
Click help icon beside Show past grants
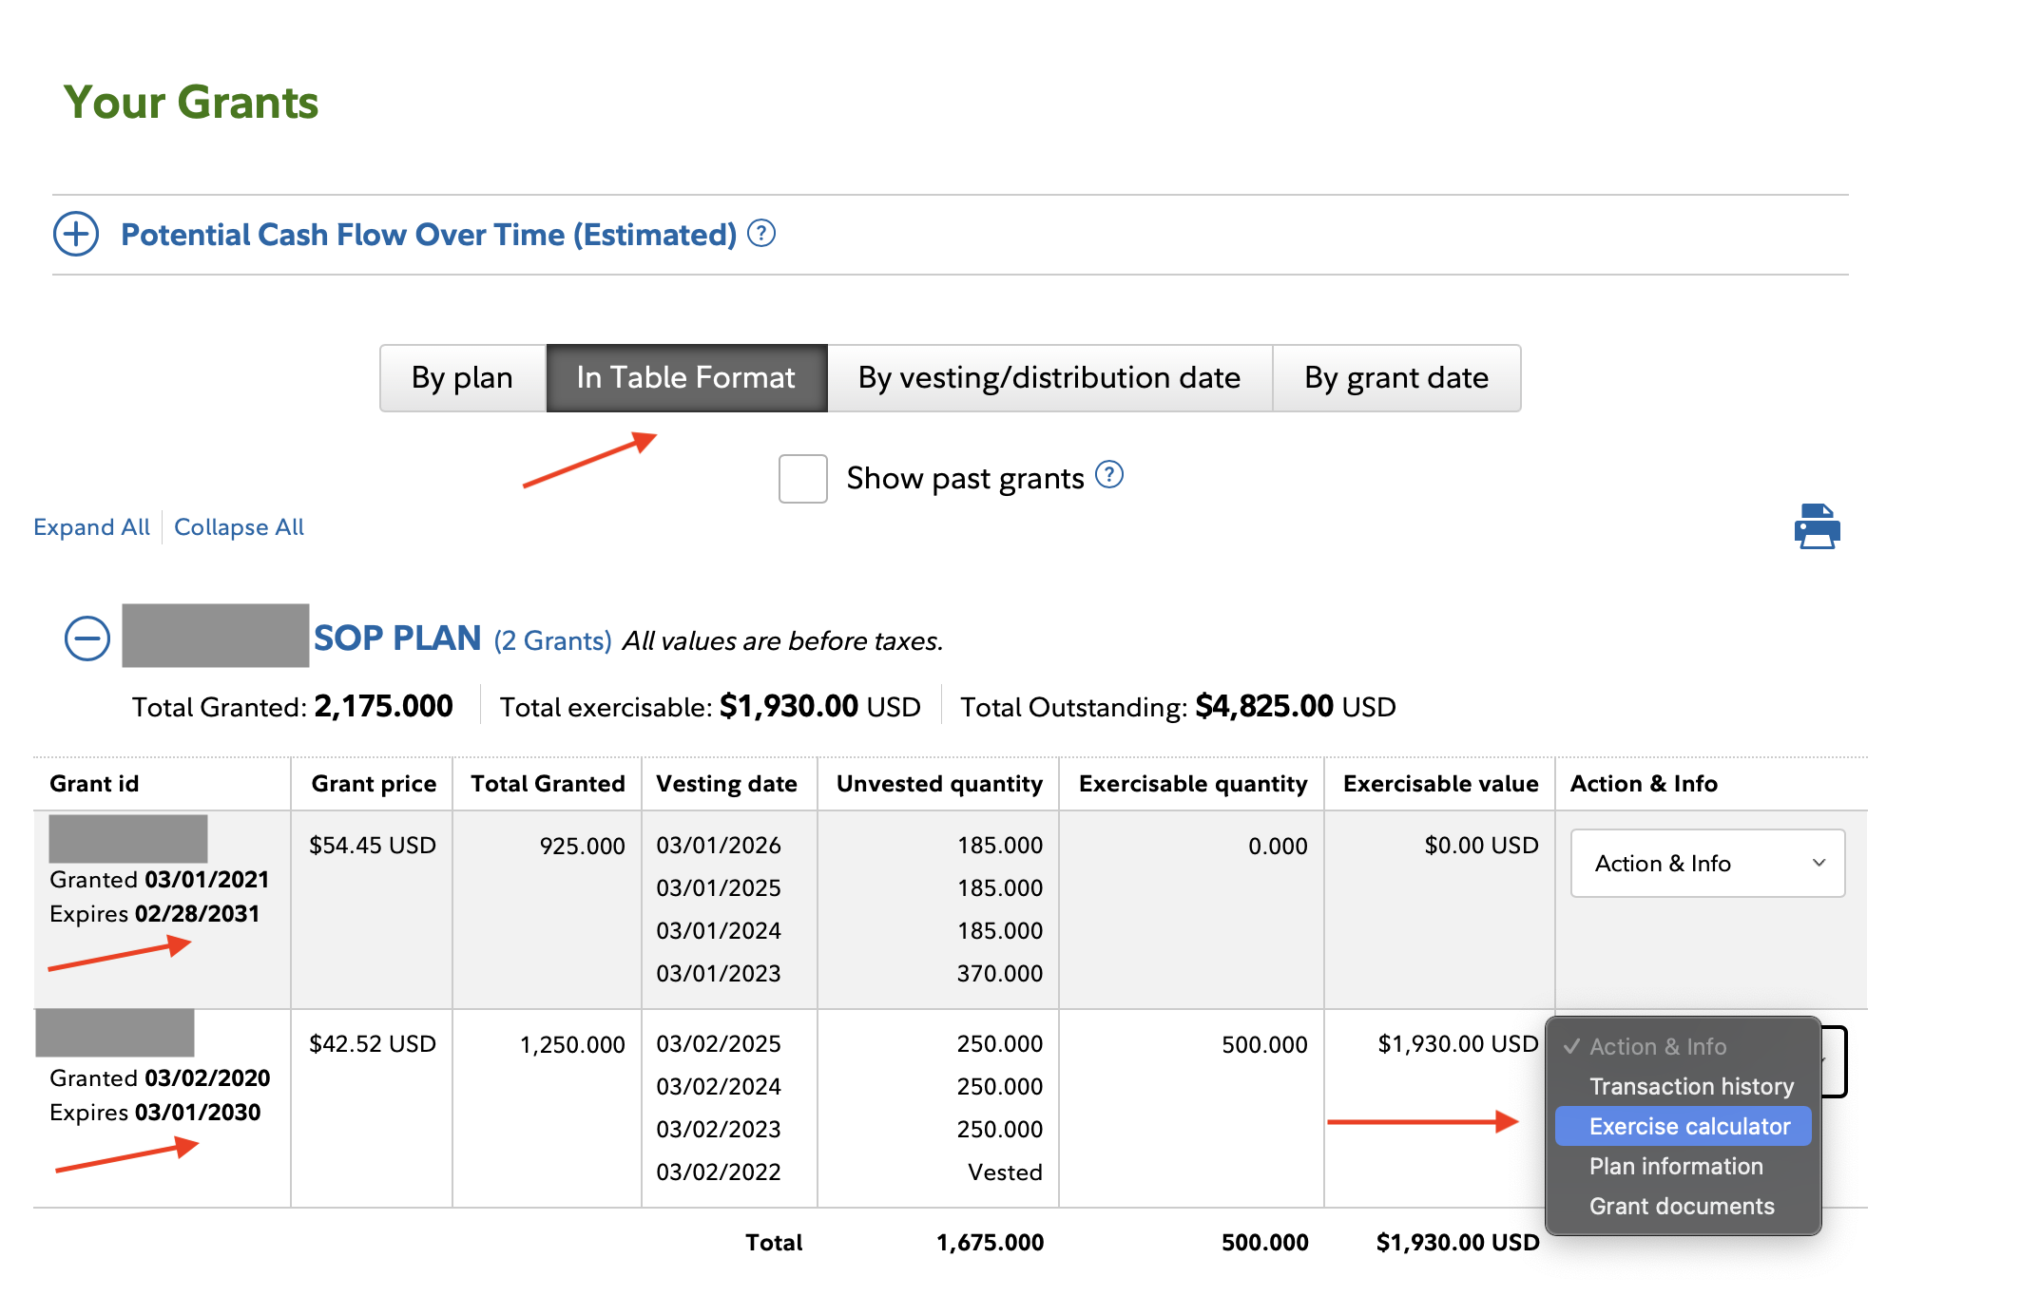[x=1109, y=474]
